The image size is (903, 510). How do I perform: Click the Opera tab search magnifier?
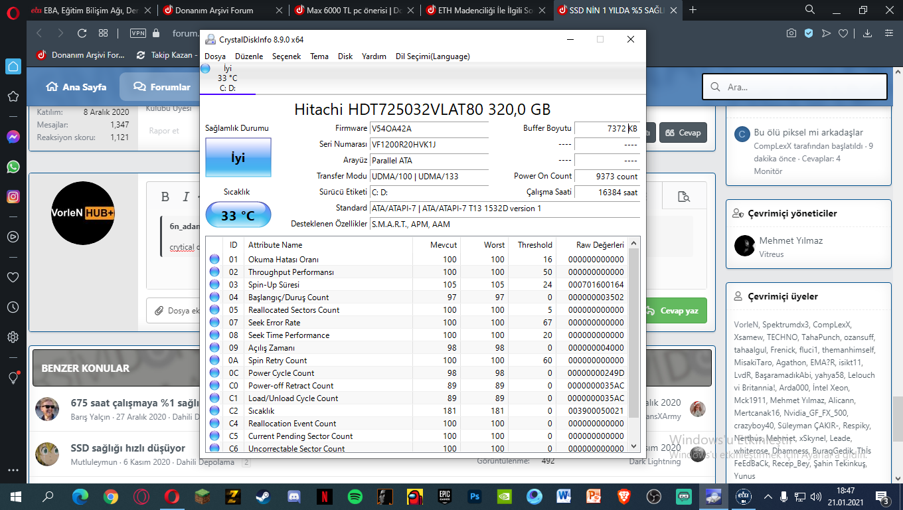coord(810,9)
